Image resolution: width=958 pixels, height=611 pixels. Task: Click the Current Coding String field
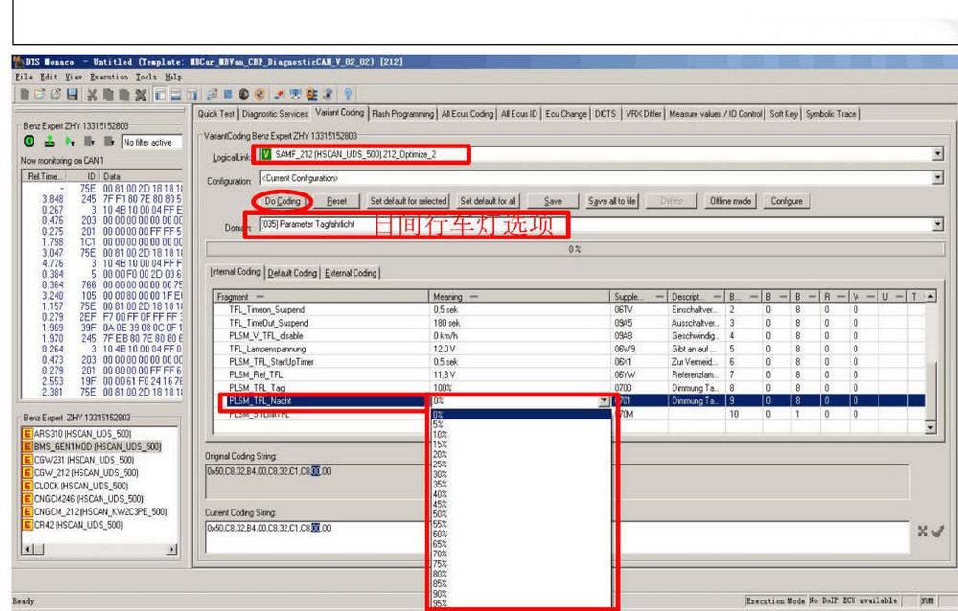click(x=556, y=536)
